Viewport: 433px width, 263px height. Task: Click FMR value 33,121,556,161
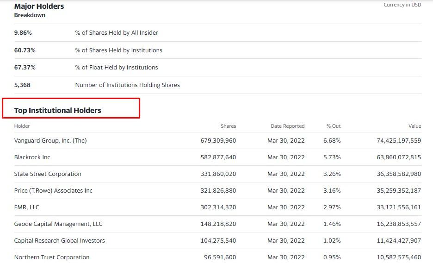pos(399,207)
